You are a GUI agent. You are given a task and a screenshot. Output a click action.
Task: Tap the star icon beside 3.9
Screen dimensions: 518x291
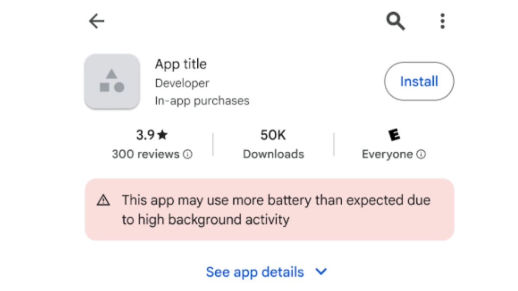pos(162,135)
